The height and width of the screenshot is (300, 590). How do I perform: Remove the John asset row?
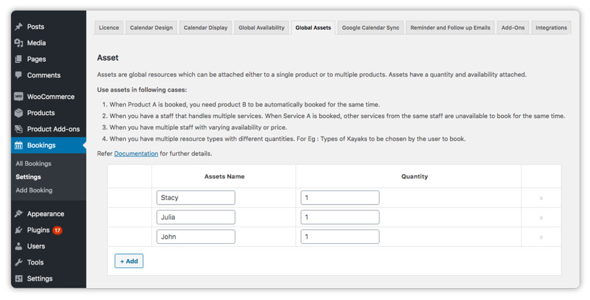click(541, 237)
